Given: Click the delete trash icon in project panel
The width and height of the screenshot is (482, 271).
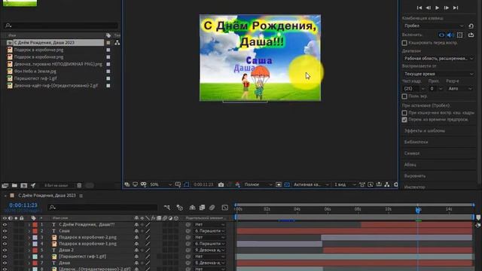Looking at the screenshot, I should (79, 186).
